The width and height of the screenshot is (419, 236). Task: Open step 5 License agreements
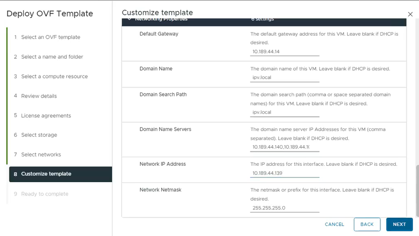(43, 116)
